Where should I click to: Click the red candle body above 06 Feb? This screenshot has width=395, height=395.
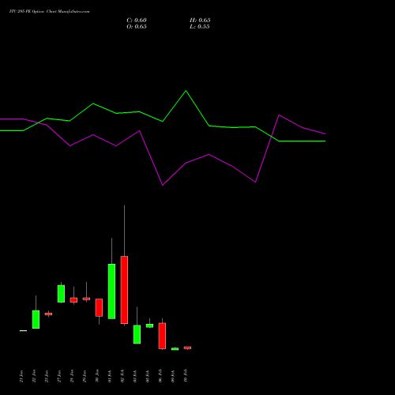click(162, 336)
